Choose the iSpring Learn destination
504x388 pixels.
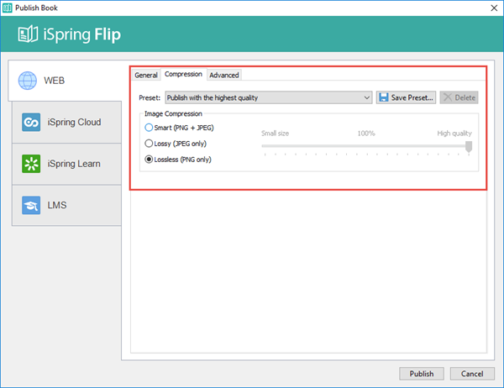click(x=66, y=164)
